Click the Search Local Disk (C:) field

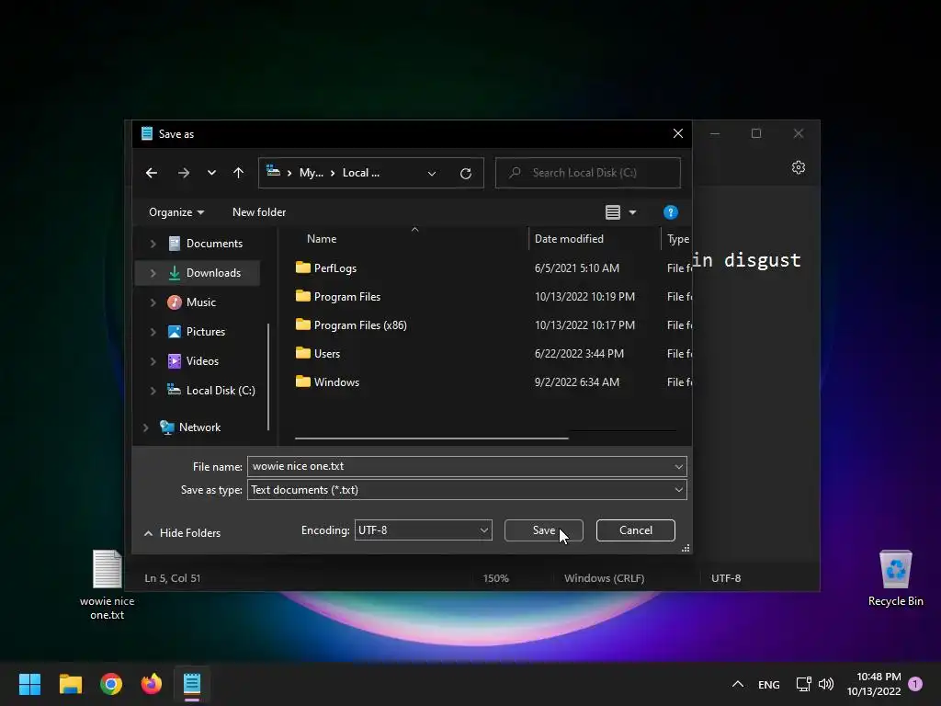(587, 173)
